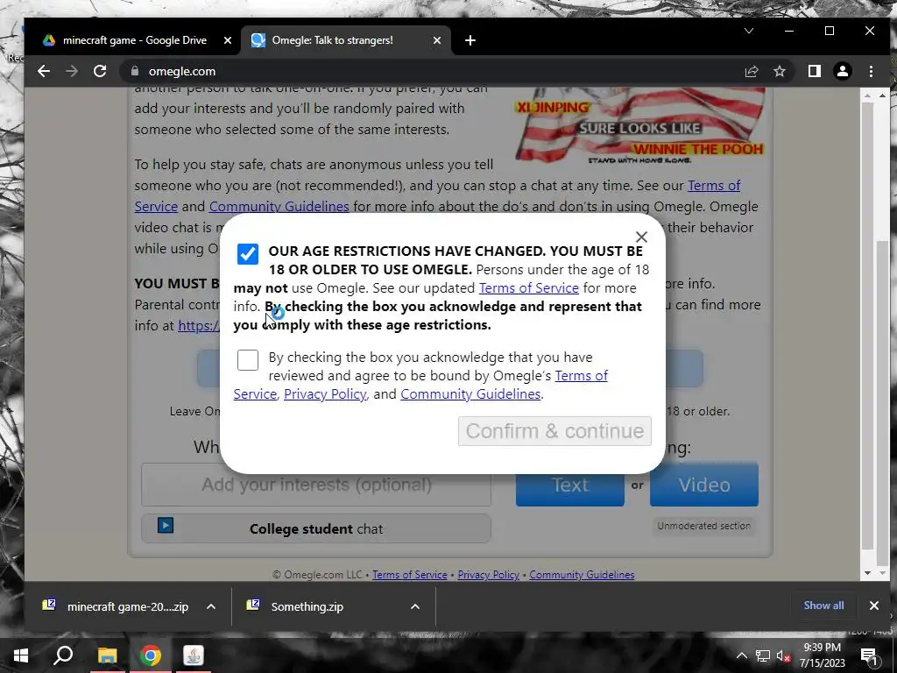Screen dimensions: 897x673
Task: Click the Hong Kong flag banner image
Action: pos(639,126)
